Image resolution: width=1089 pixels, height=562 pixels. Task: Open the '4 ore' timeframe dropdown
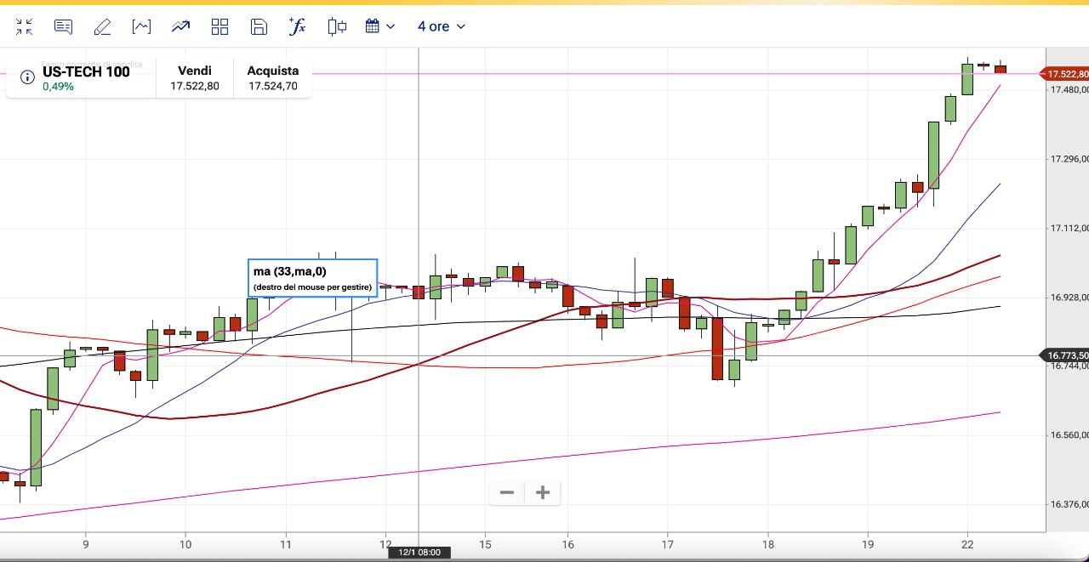(x=441, y=26)
